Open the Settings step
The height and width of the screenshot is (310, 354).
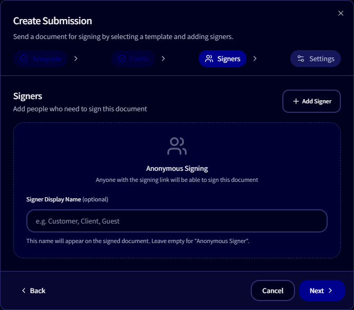[x=316, y=59]
